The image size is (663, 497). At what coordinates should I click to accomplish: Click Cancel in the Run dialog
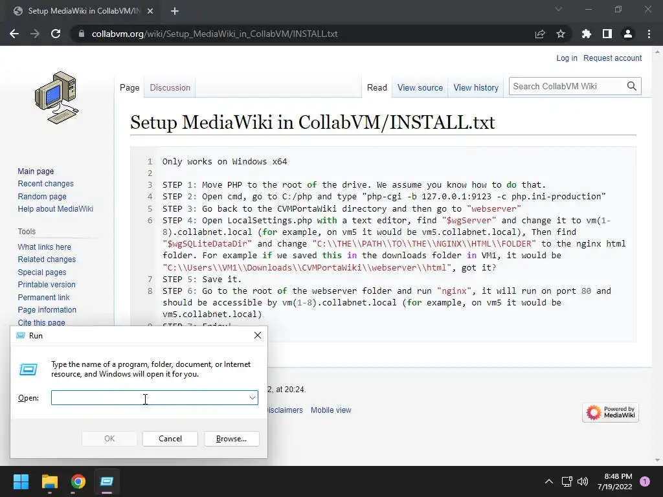pyautogui.click(x=170, y=439)
